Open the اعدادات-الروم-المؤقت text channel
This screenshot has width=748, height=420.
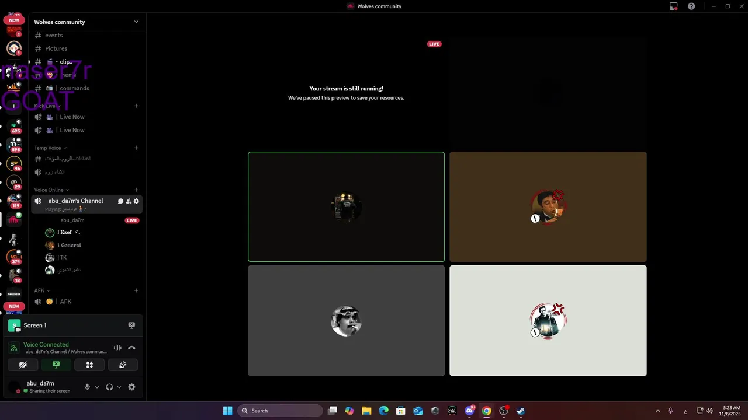pos(87,159)
